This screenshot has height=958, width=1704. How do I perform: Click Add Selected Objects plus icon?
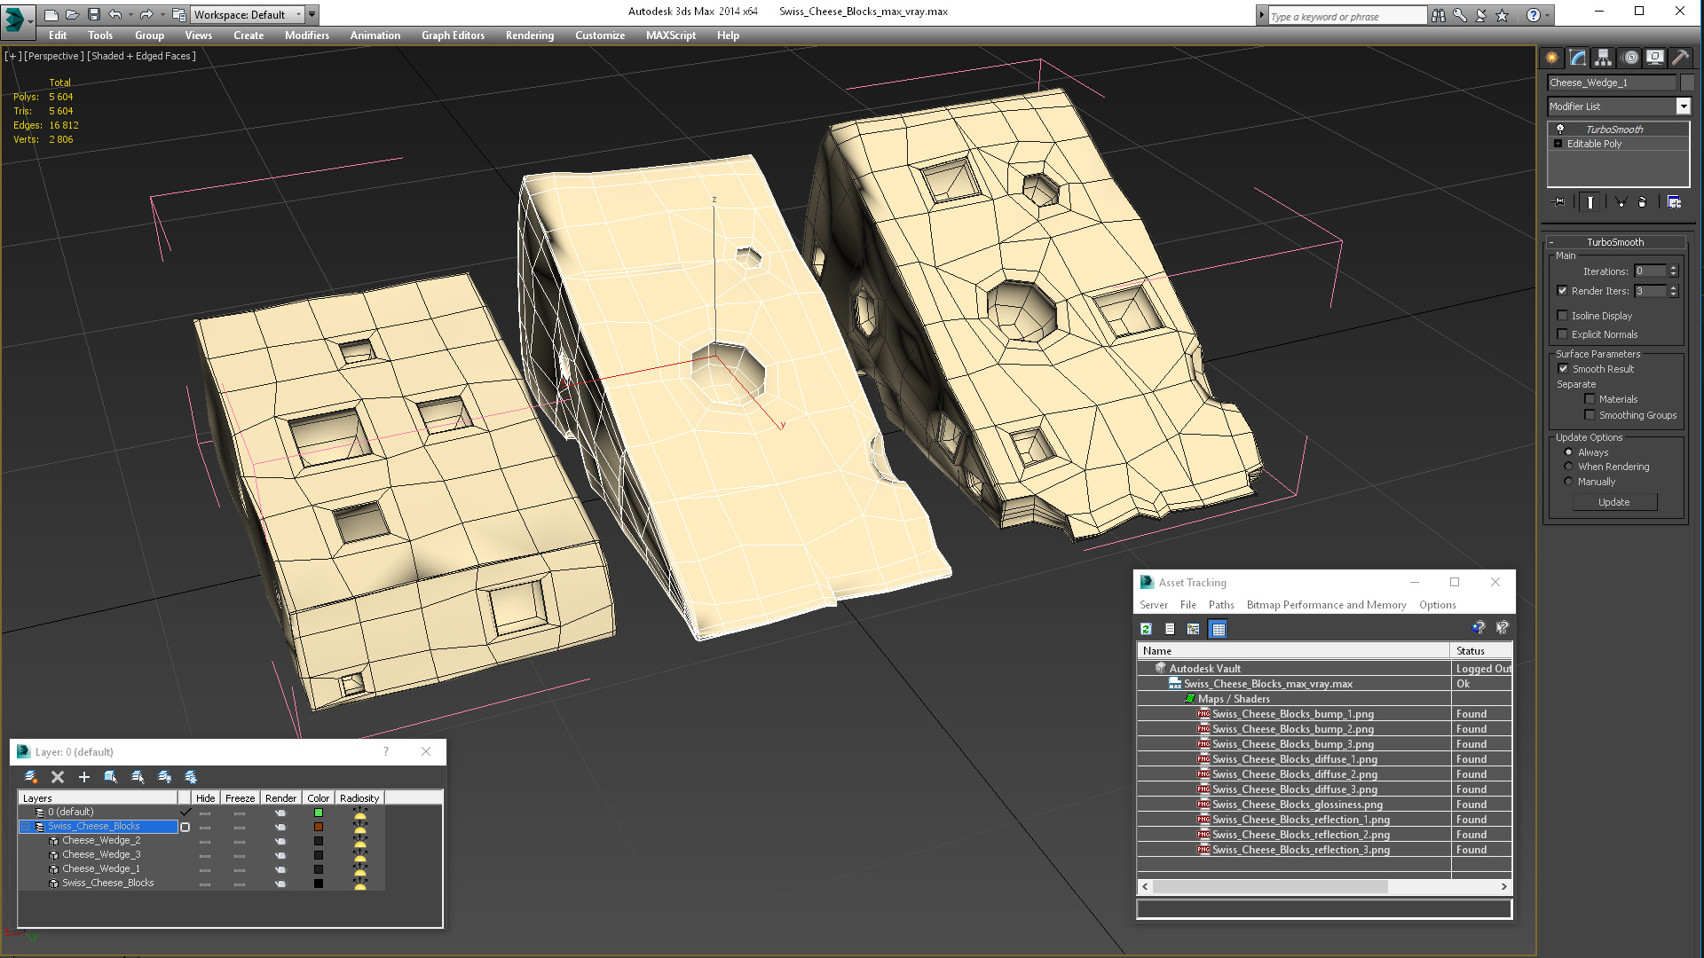(x=84, y=777)
